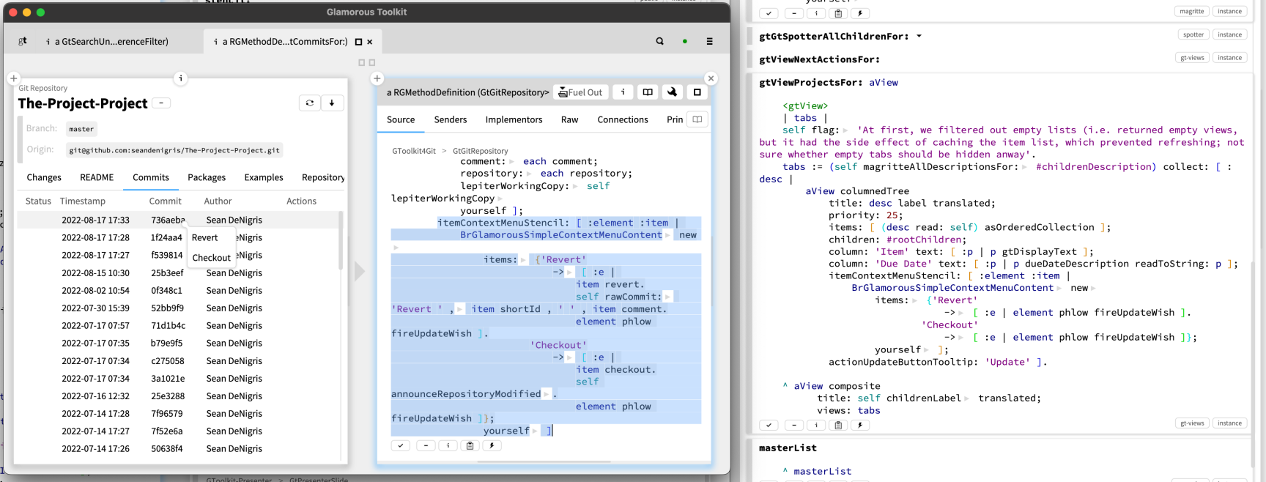Viewport: 1266px width, 482px height.
Task: Add pane with plus above RGMethodDefinition
Action: 377,78
